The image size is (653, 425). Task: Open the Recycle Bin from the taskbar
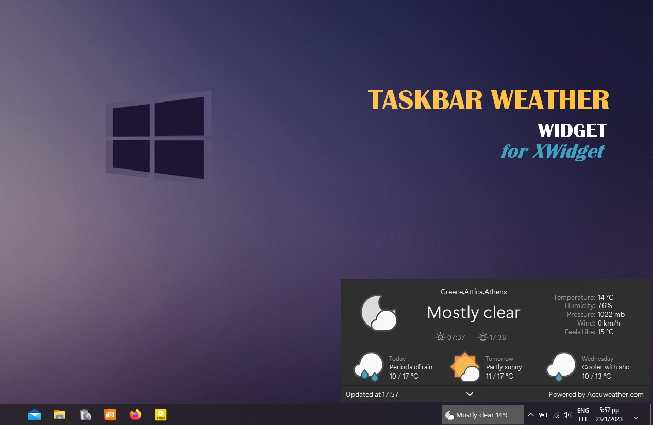click(x=85, y=414)
